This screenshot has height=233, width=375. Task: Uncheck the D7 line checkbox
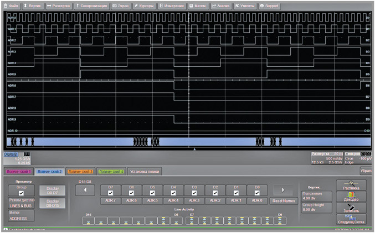[110, 193]
